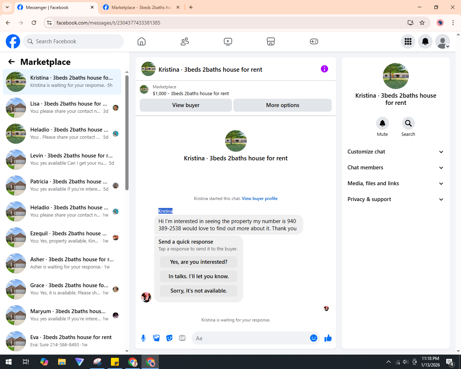Open the account profile avatar menu
Image resolution: width=461 pixels, height=369 pixels.
pyautogui.click(x=443, y=41)
